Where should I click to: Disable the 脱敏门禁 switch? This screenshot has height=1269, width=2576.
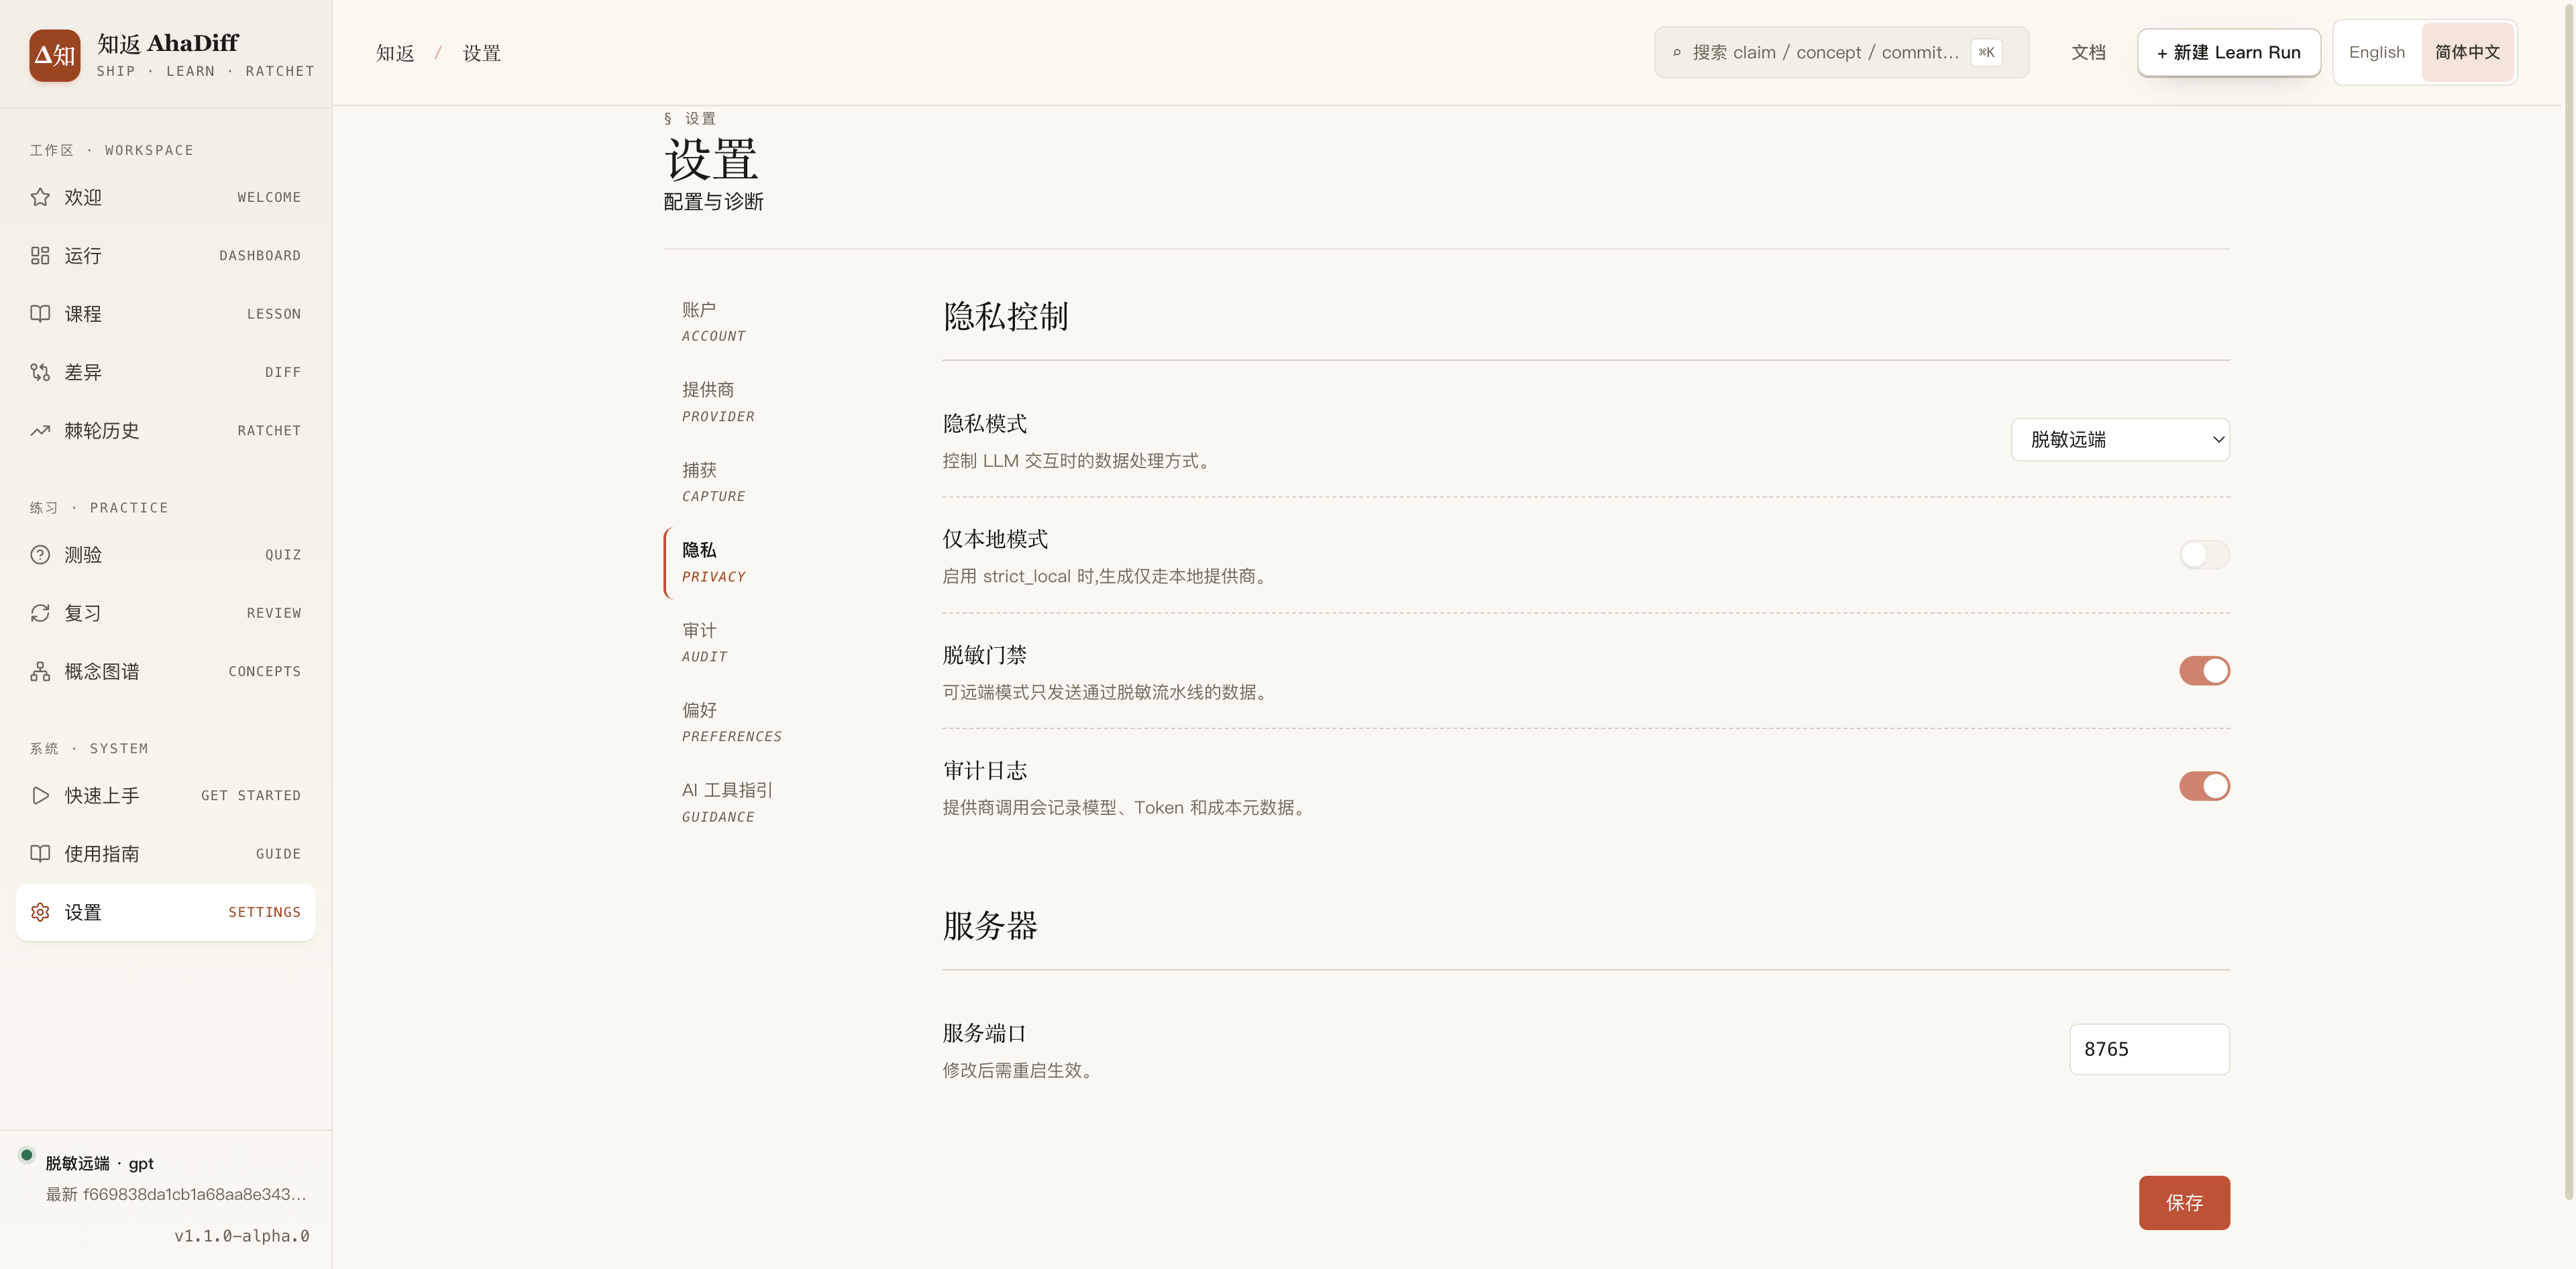point(2204,670)
